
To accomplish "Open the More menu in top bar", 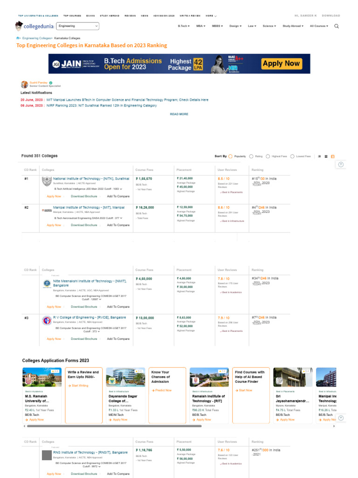I will pos(211,15).
